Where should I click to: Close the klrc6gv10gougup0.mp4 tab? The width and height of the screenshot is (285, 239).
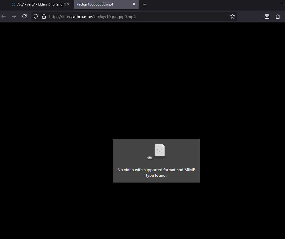coord(134,4)
